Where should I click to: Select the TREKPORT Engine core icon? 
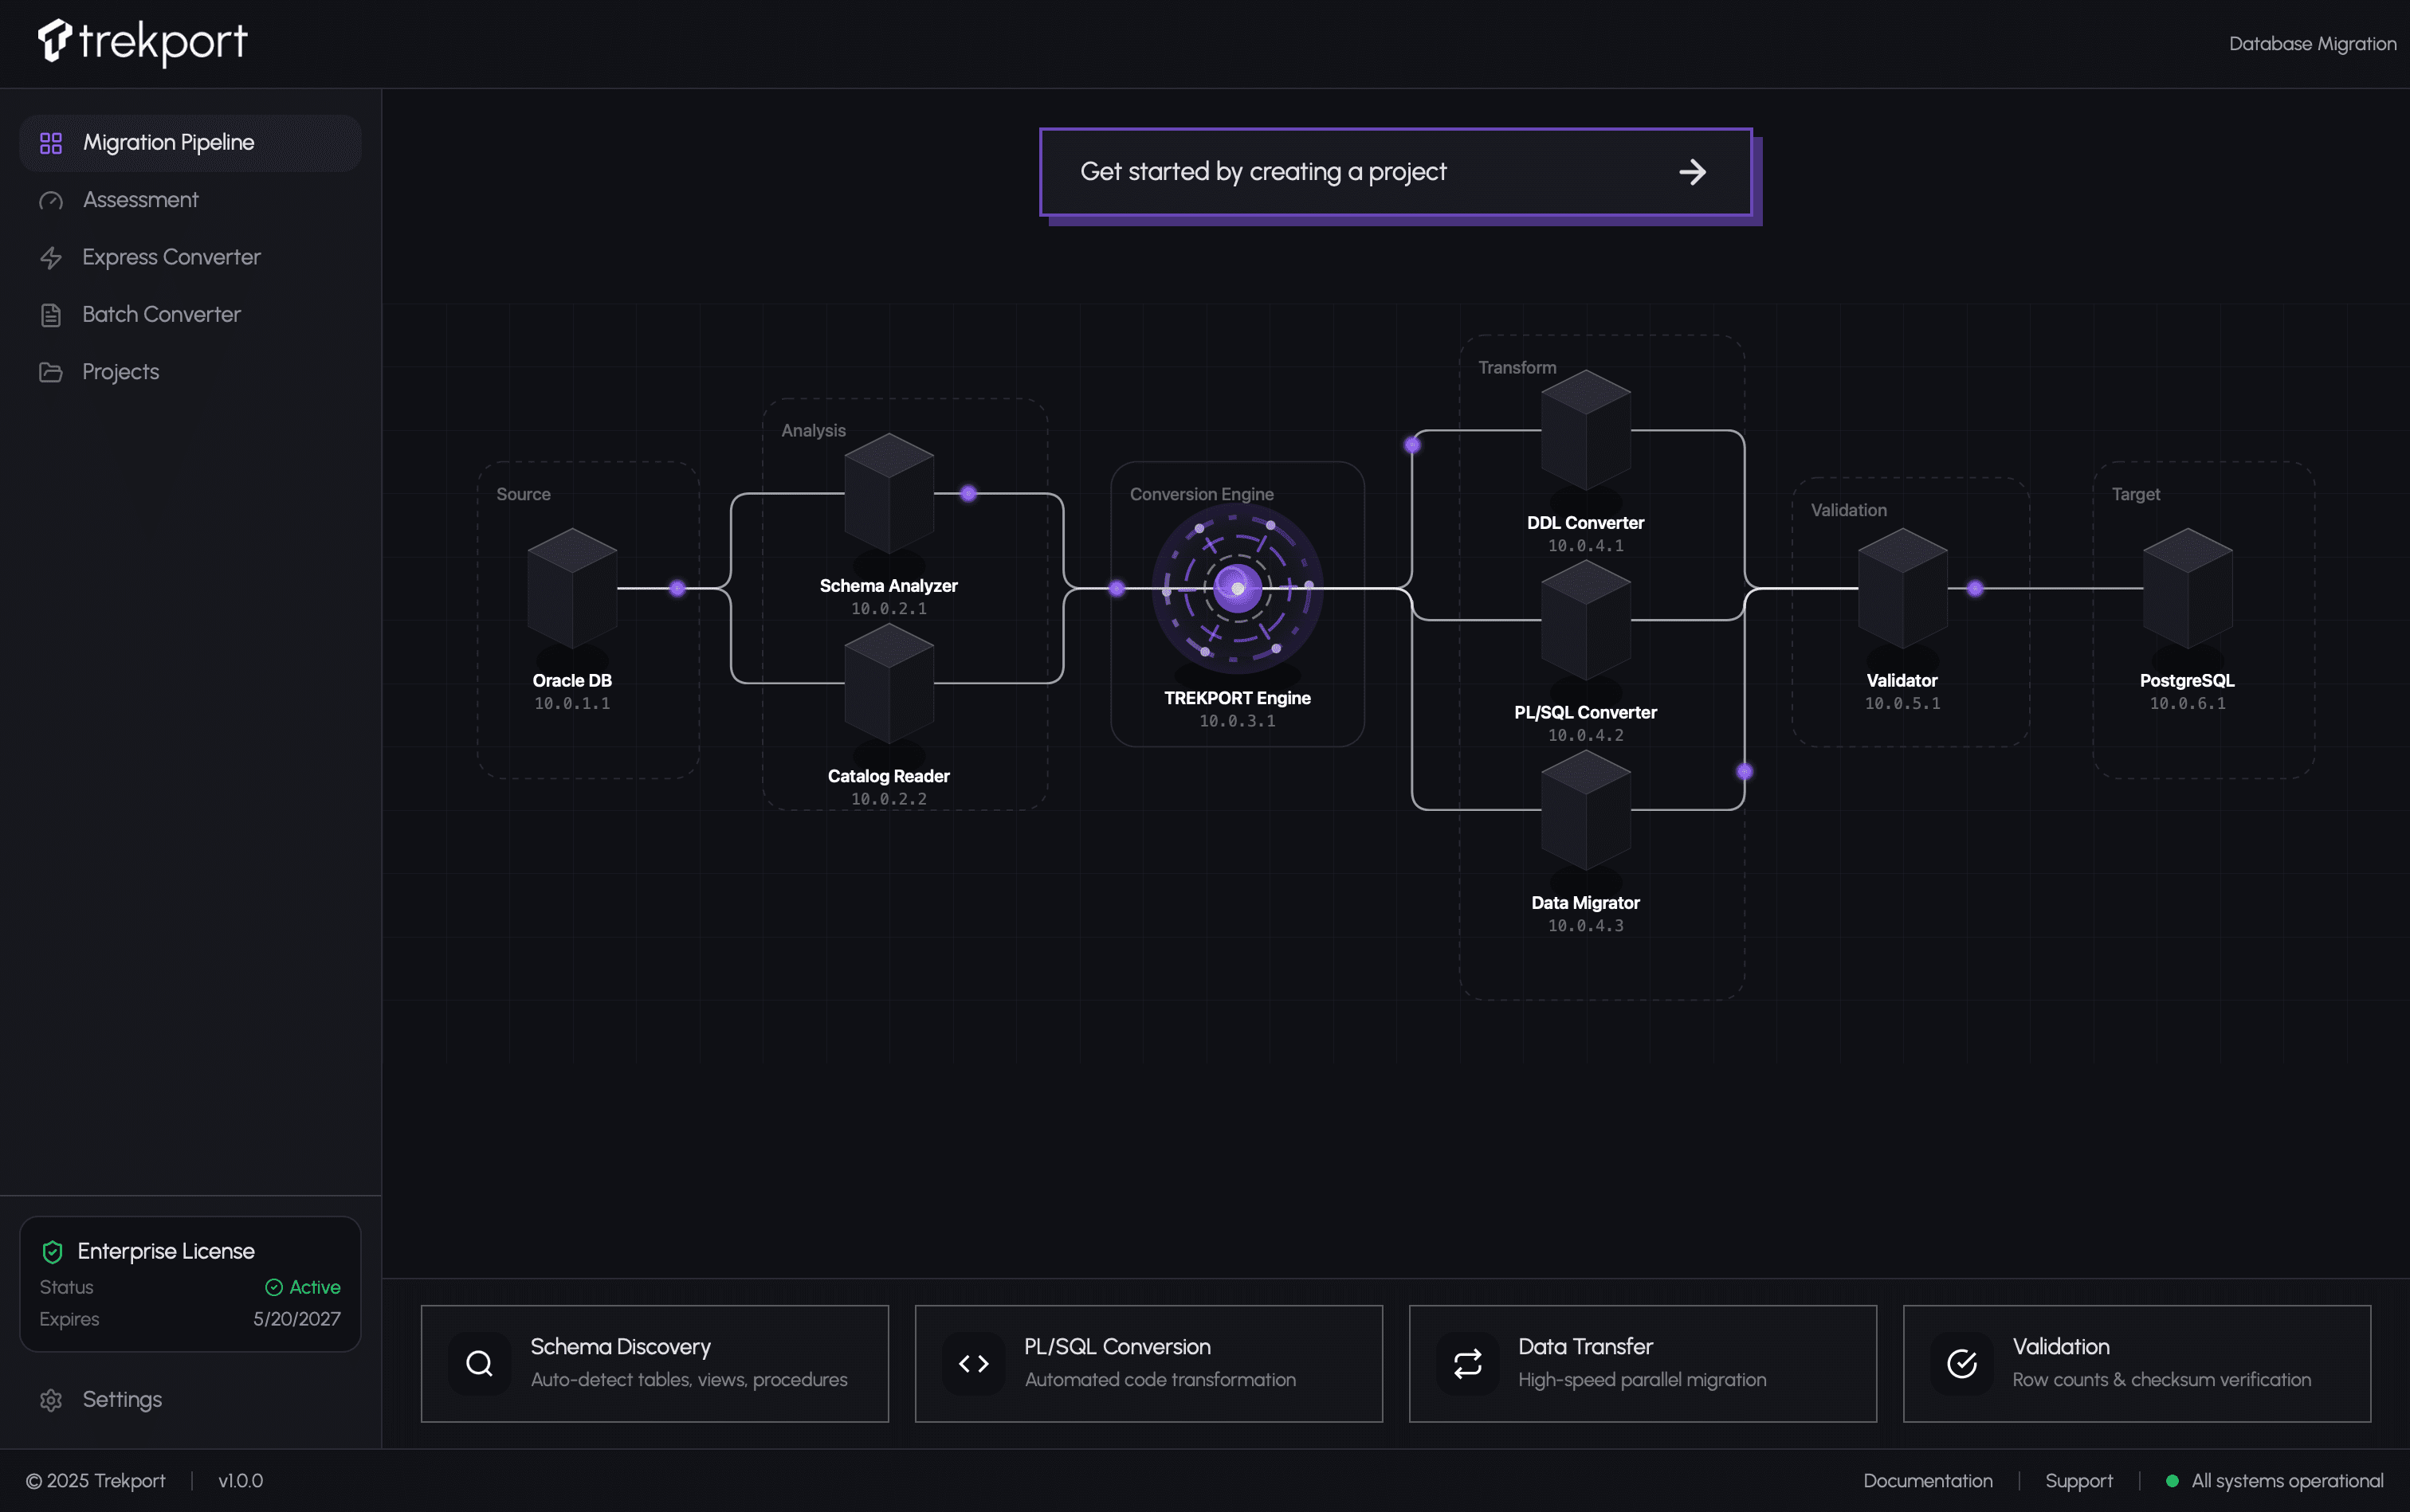tap(1238, 588)
